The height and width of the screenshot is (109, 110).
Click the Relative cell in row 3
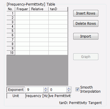(39, 22)
